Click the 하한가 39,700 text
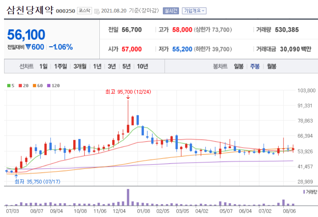The height and width of the screenshot is (217, 318). click(x=213, y=49)
